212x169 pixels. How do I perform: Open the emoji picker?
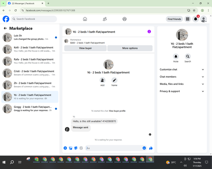tap(144, 148)
